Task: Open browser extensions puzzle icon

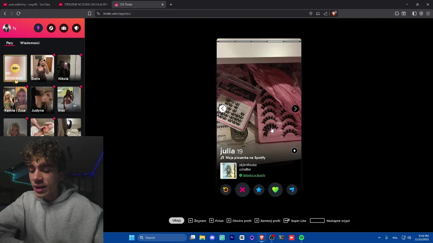Action: point(397,13)
